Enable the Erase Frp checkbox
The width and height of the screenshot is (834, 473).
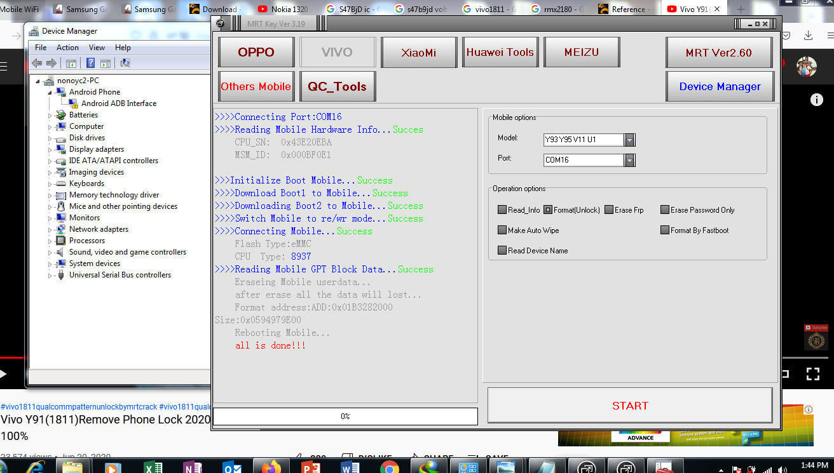click(609, 210)
